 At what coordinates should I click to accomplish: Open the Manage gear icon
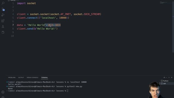tap(3, 97)
